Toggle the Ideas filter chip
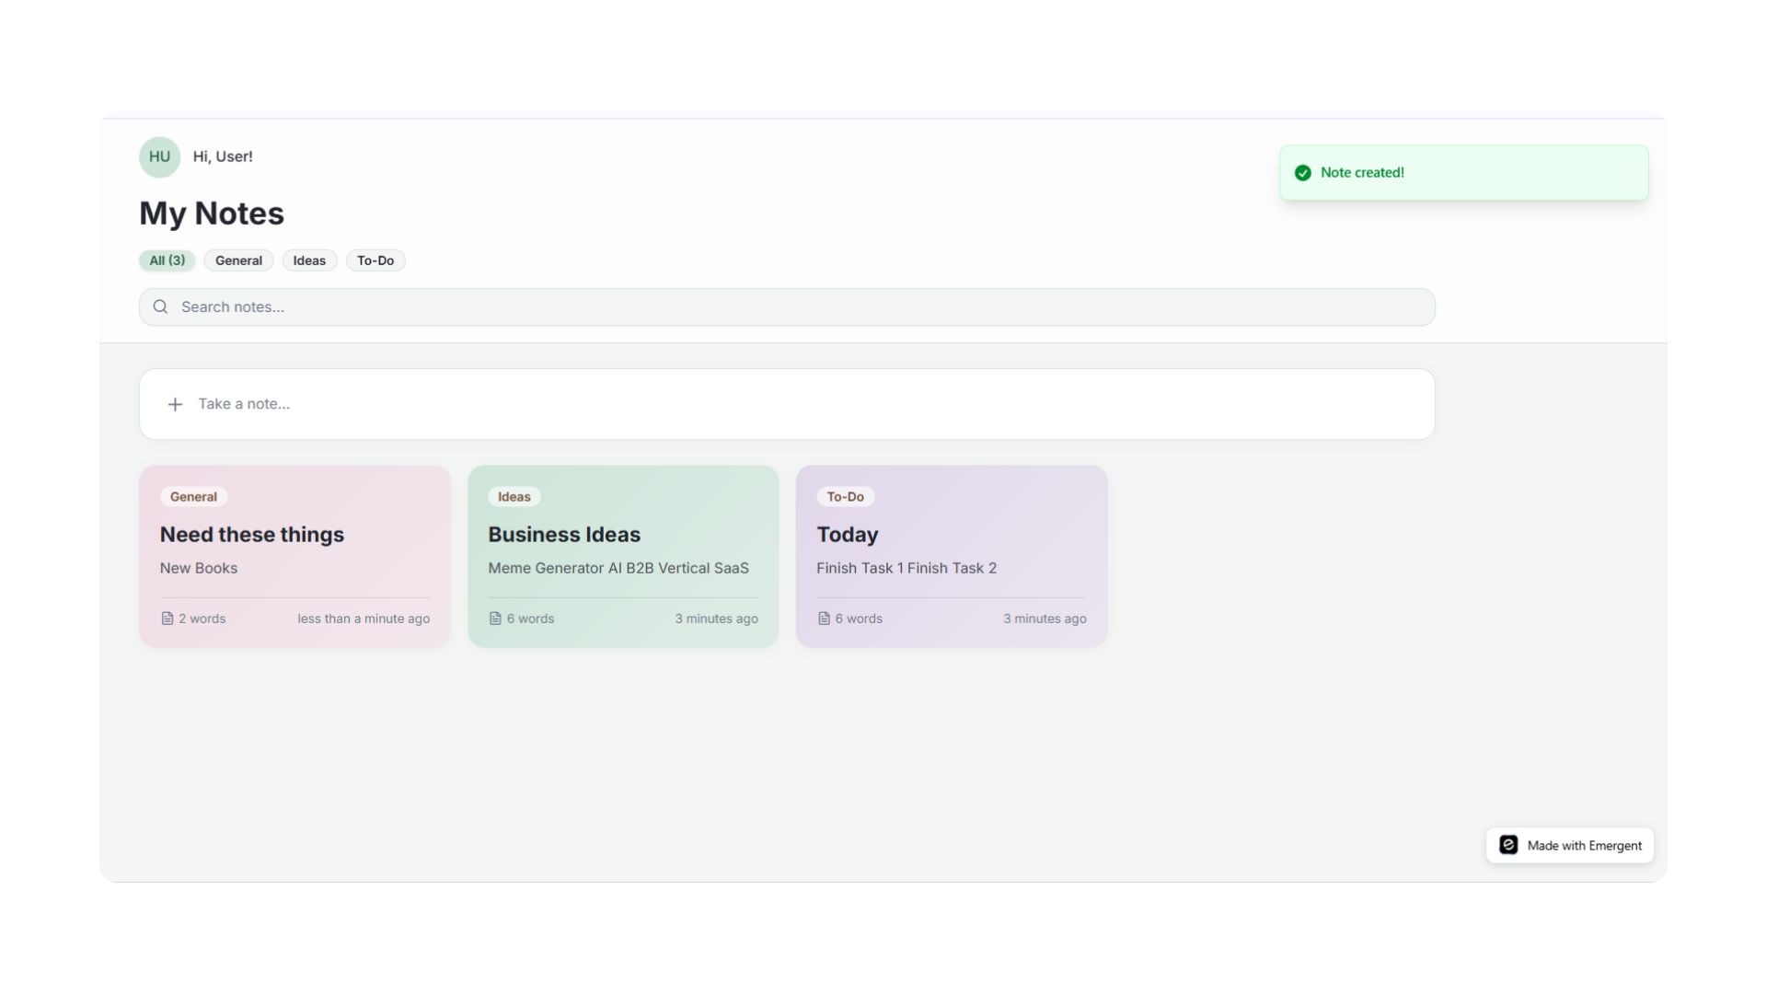1767x994 pixels. [308, 260]
